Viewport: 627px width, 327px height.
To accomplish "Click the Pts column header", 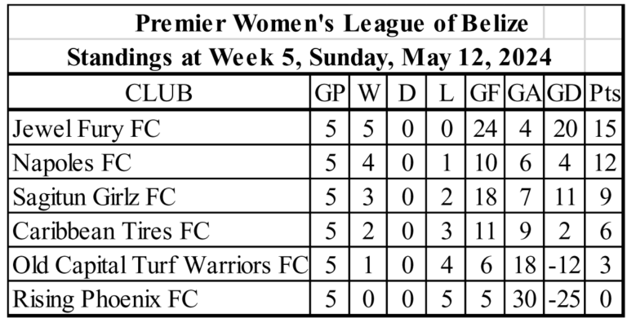I will coord(604,92).
